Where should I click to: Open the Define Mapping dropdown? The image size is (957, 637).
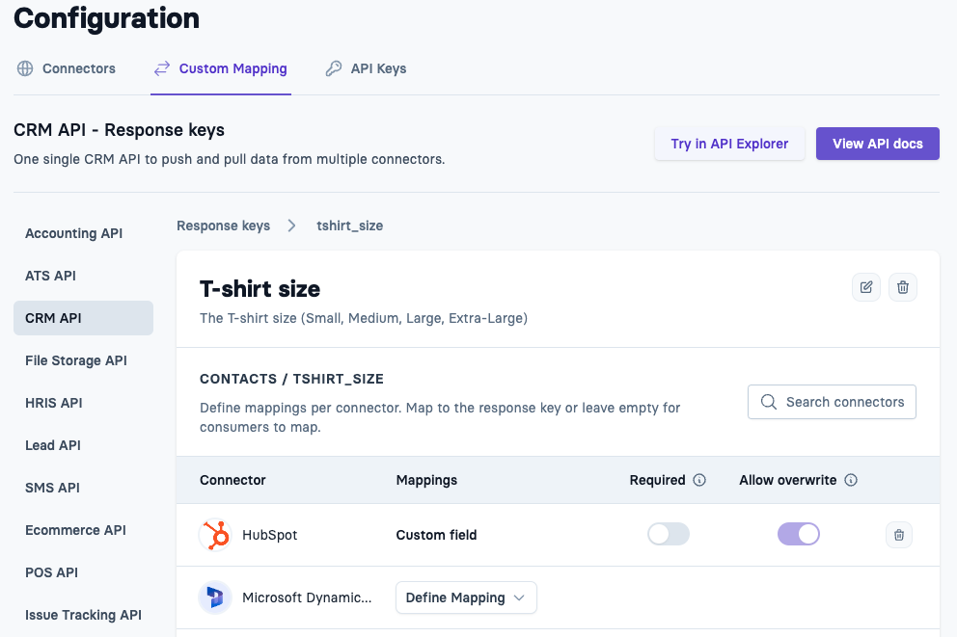click(466, 597)
